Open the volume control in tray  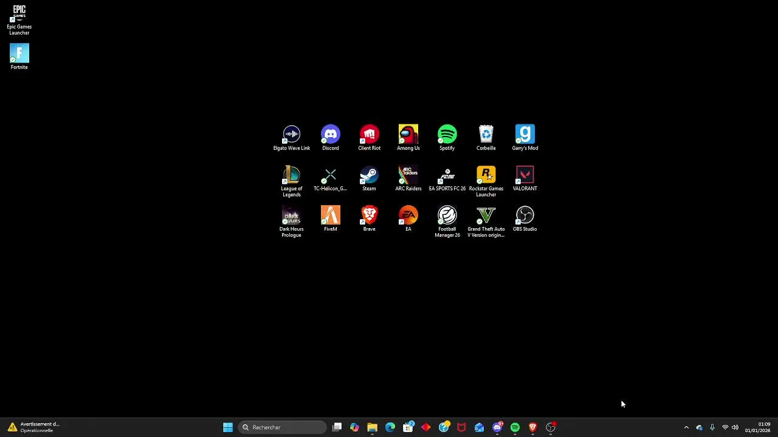tap(735, 427)
